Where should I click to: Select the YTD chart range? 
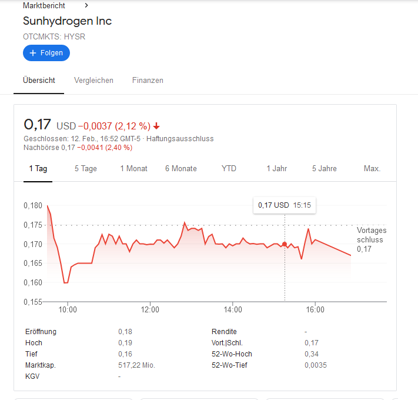pos(229,168)
